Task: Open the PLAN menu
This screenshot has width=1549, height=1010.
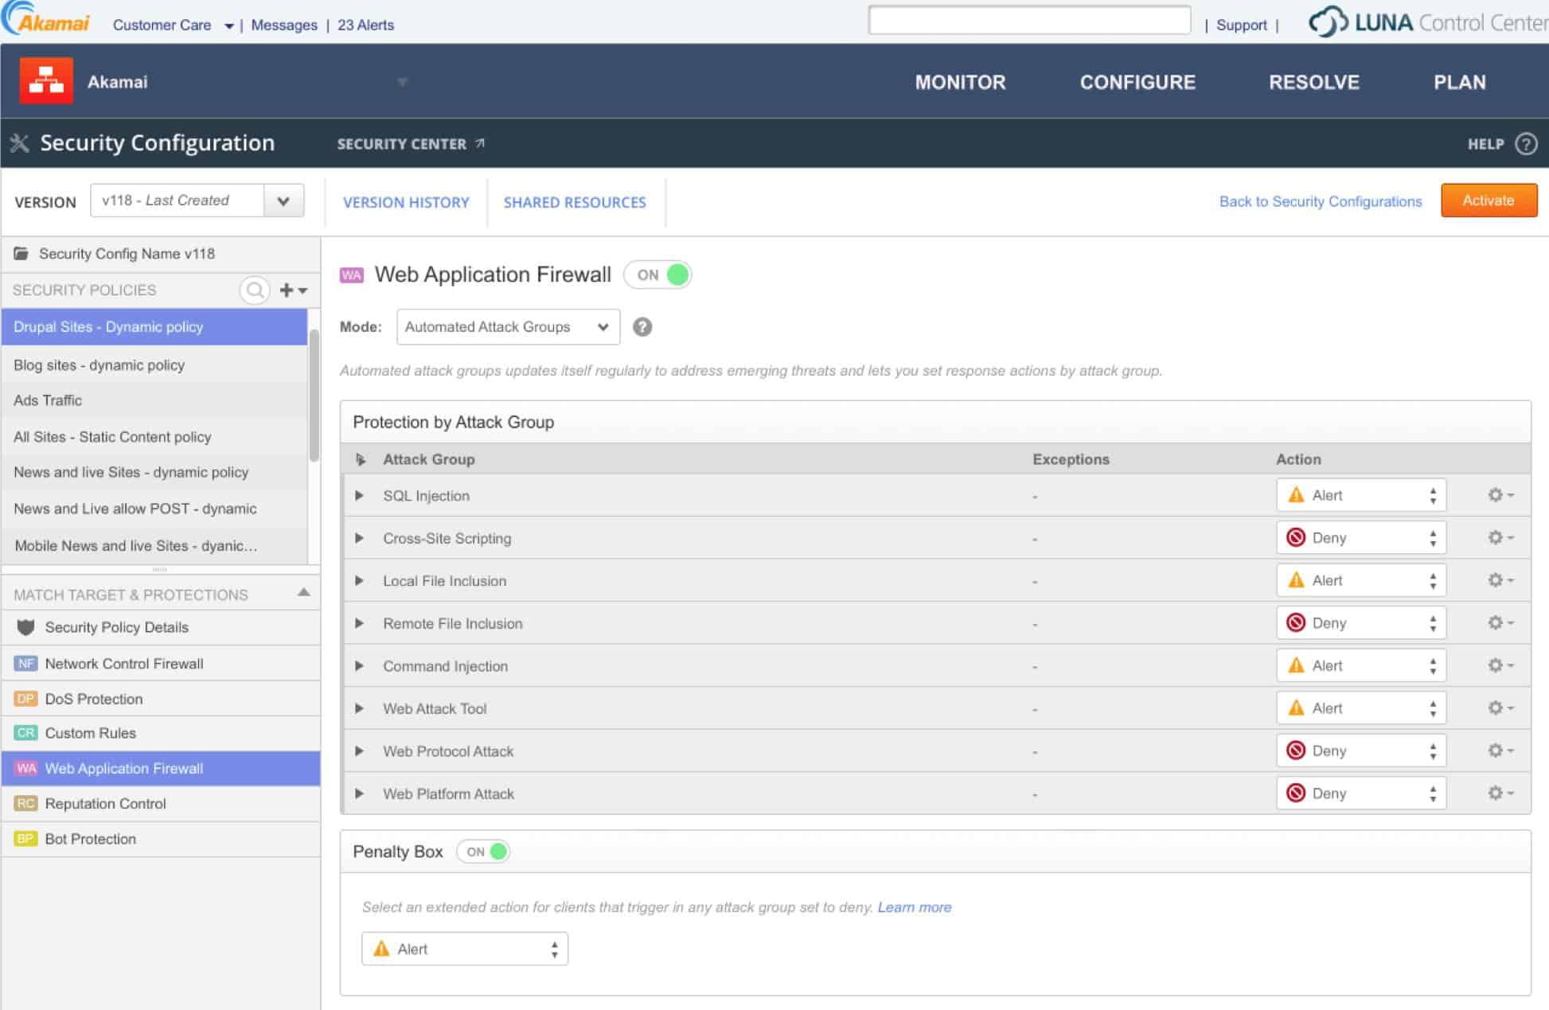Action: pos(1460,82)
